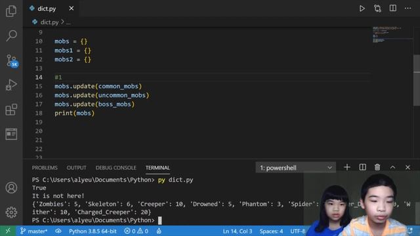Click 'mobs.update(boss_mobs)' line
This screenshot has width=420, height=236.
point(94,104)
